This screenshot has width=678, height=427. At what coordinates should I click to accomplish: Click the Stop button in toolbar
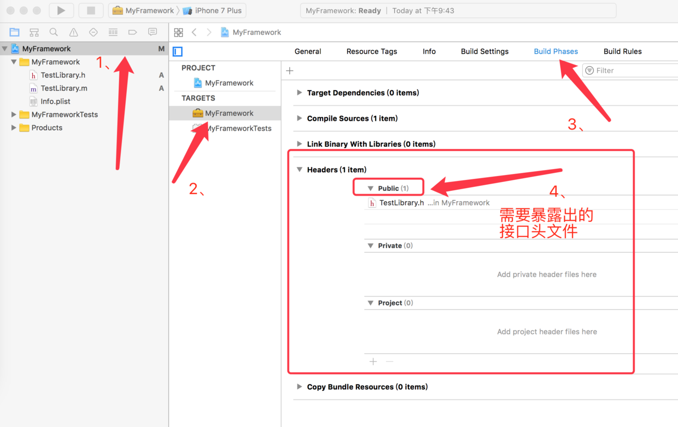coord(91,10)
